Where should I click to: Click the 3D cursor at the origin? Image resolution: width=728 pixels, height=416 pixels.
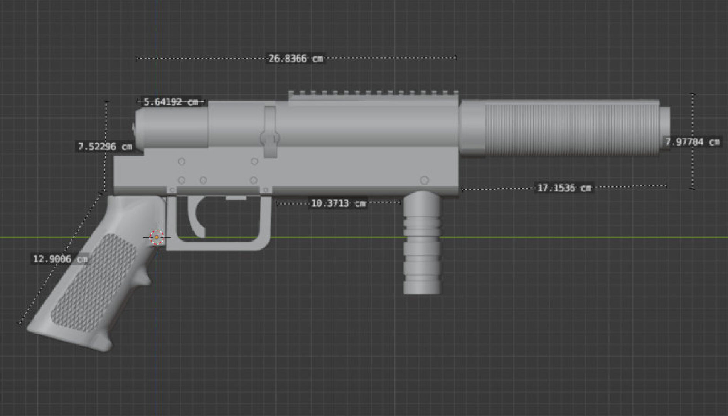(x=157, y=238)
